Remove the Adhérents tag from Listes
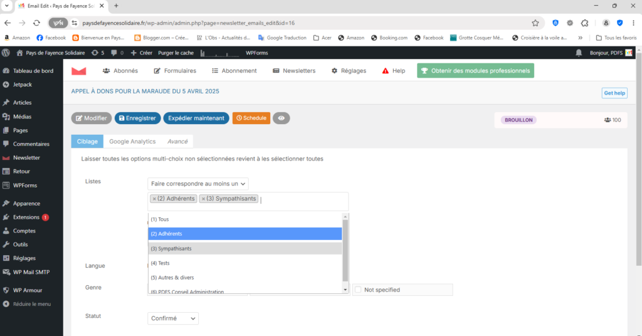 click(x=154, y=199)
